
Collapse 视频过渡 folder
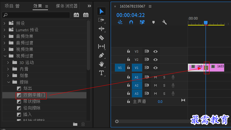click(x=5, y=56)
